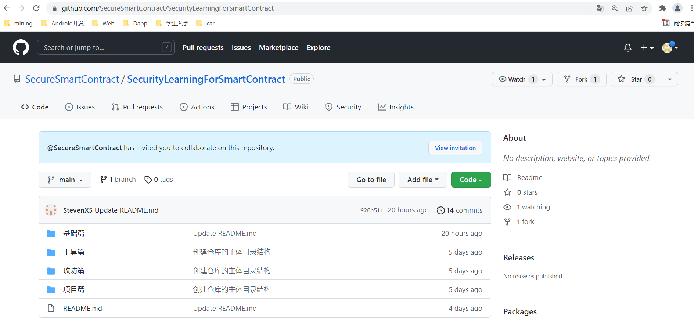Open StevenX5 author avatar

tap(51, 210)
